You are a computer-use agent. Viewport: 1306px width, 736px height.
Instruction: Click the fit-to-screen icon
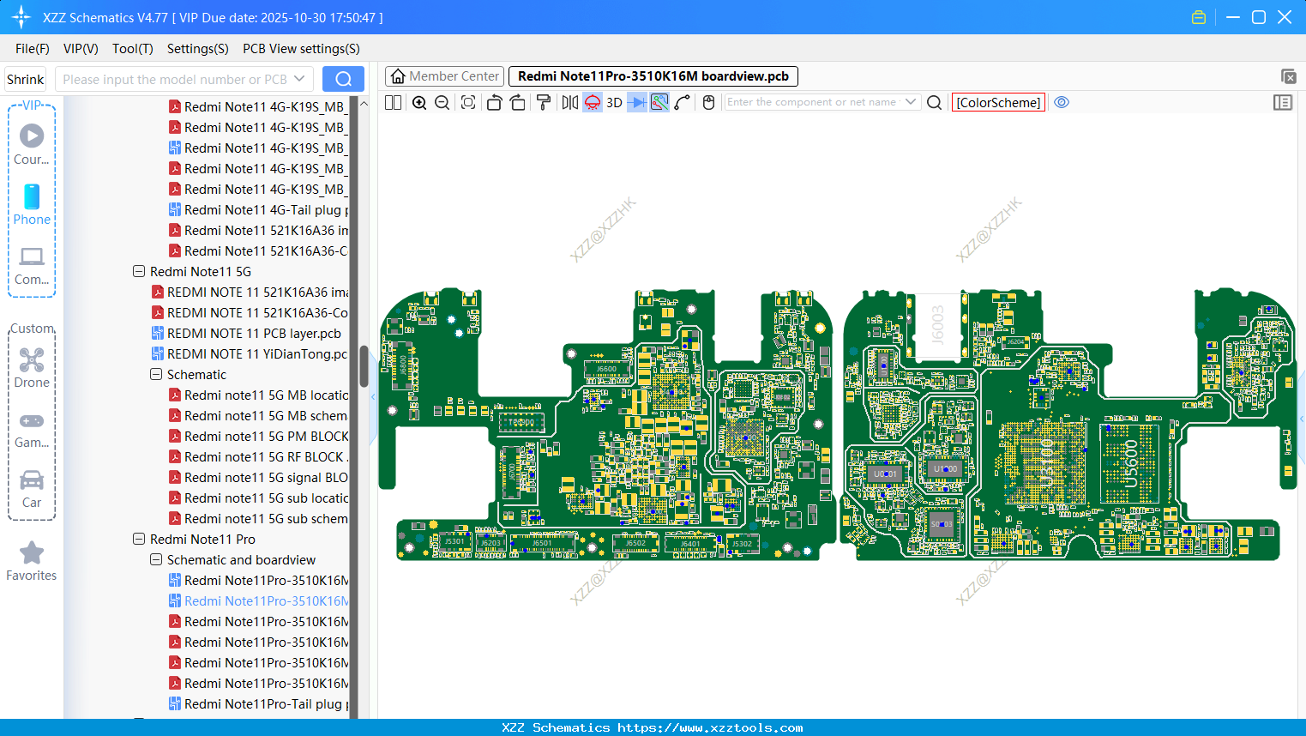point(468,103)
